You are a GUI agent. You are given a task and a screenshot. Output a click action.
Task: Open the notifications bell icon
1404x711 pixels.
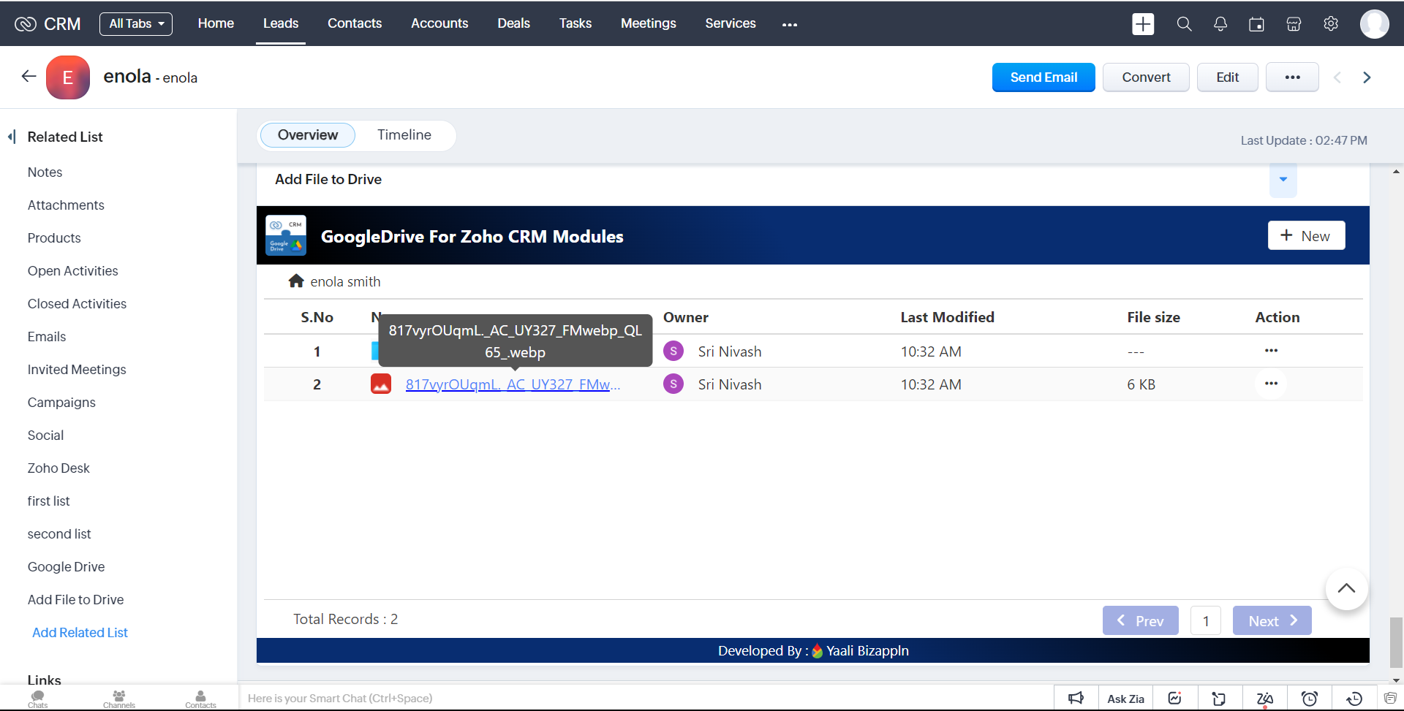1220,24
